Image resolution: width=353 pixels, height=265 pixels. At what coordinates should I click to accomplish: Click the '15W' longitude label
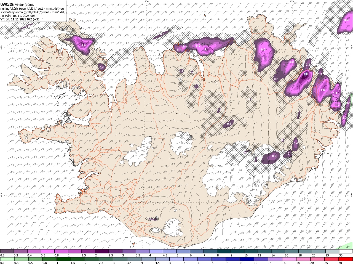click(292, 1)
